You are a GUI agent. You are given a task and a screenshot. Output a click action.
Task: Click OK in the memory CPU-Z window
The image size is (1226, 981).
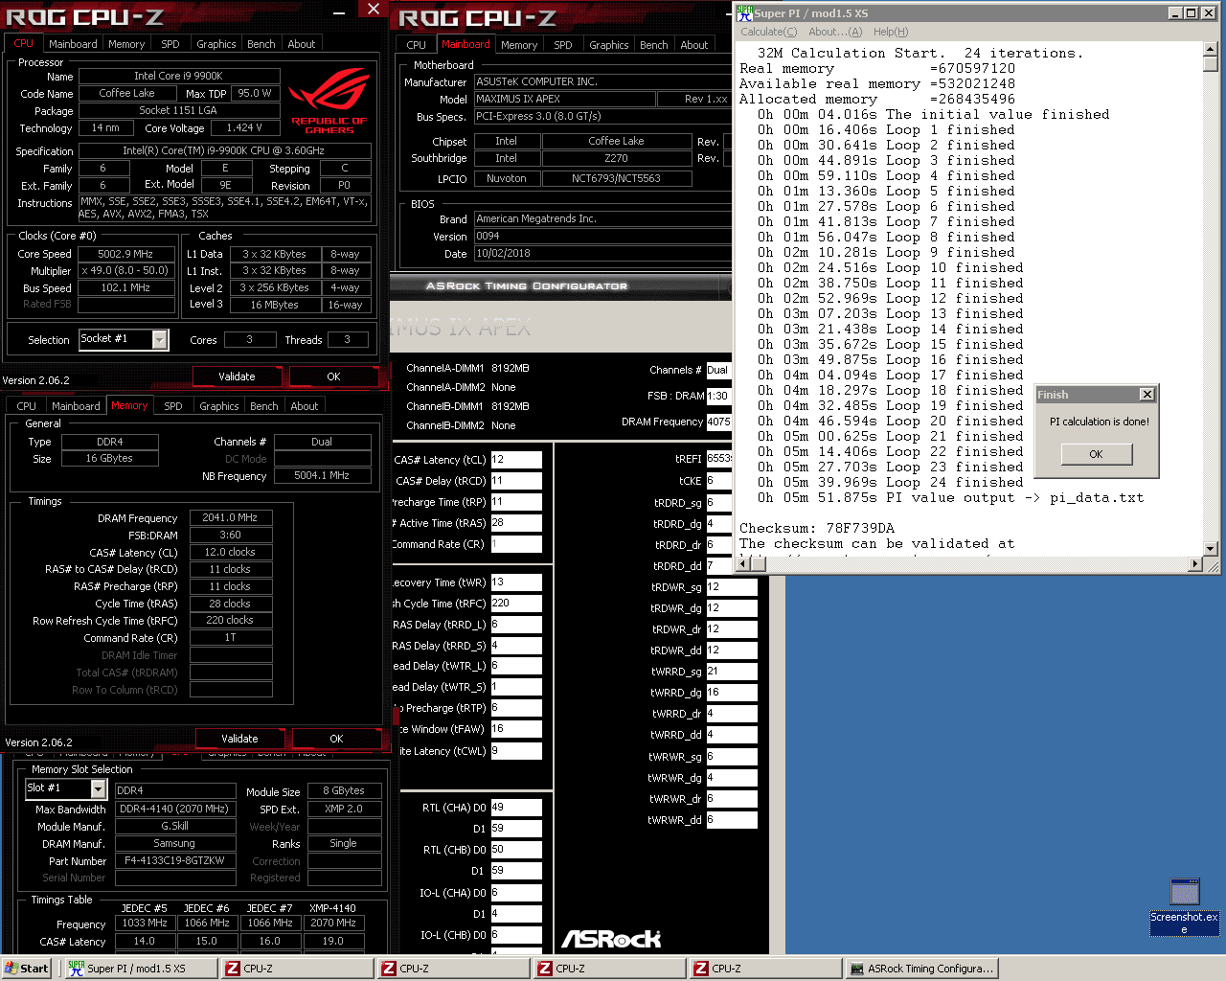point(336,739)
